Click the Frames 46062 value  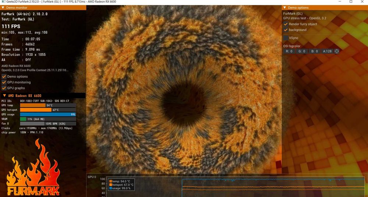30,44
